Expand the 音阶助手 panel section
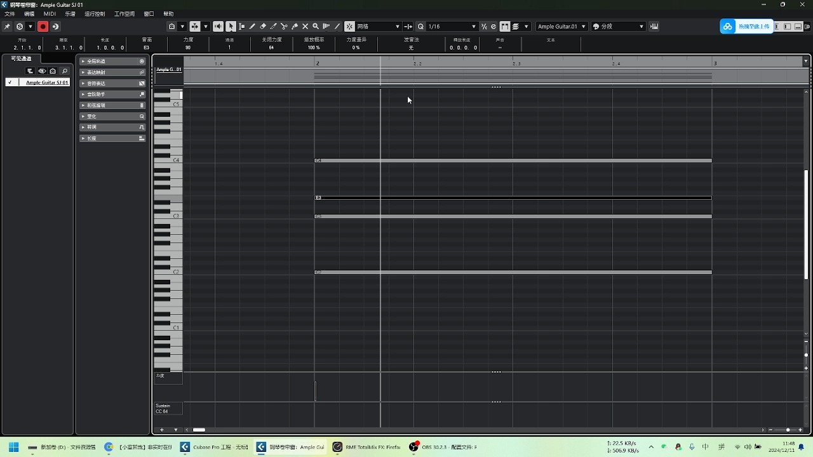The width and height of the screenshot is (813, 457). [112, 94]
